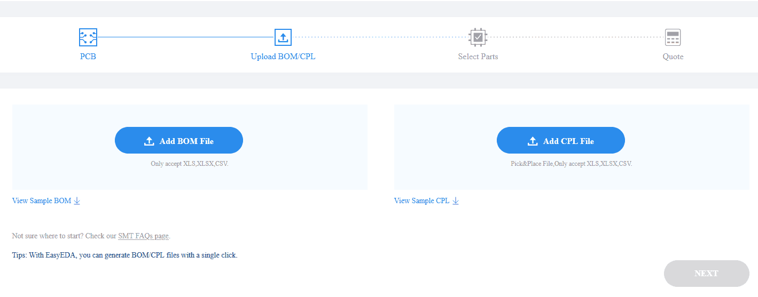Click the PCB circuit step icon

[88, 37]
